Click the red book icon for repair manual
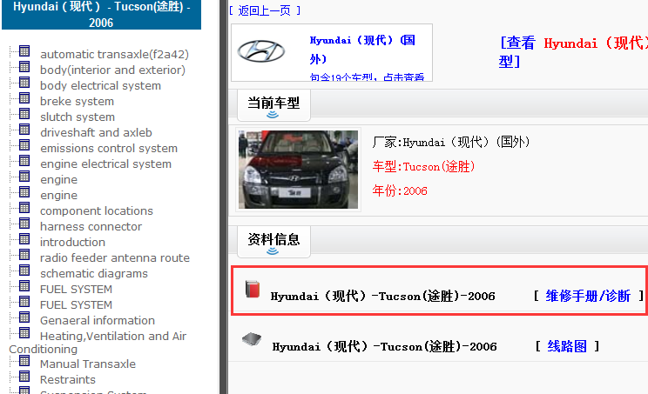 252,289
